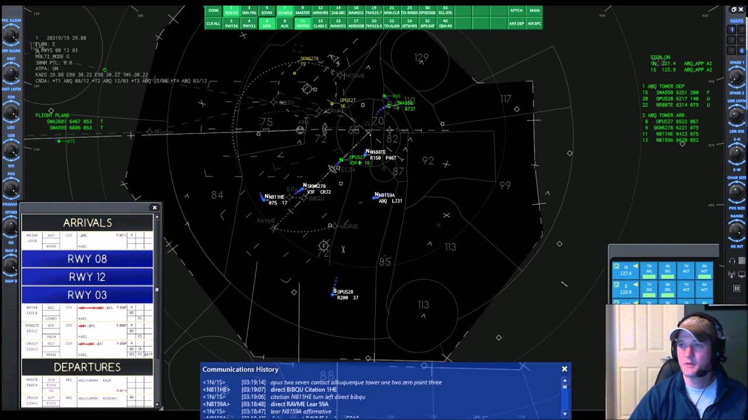Click the CLR ALL button
748x420 pixels.
(x=213, y=23)
